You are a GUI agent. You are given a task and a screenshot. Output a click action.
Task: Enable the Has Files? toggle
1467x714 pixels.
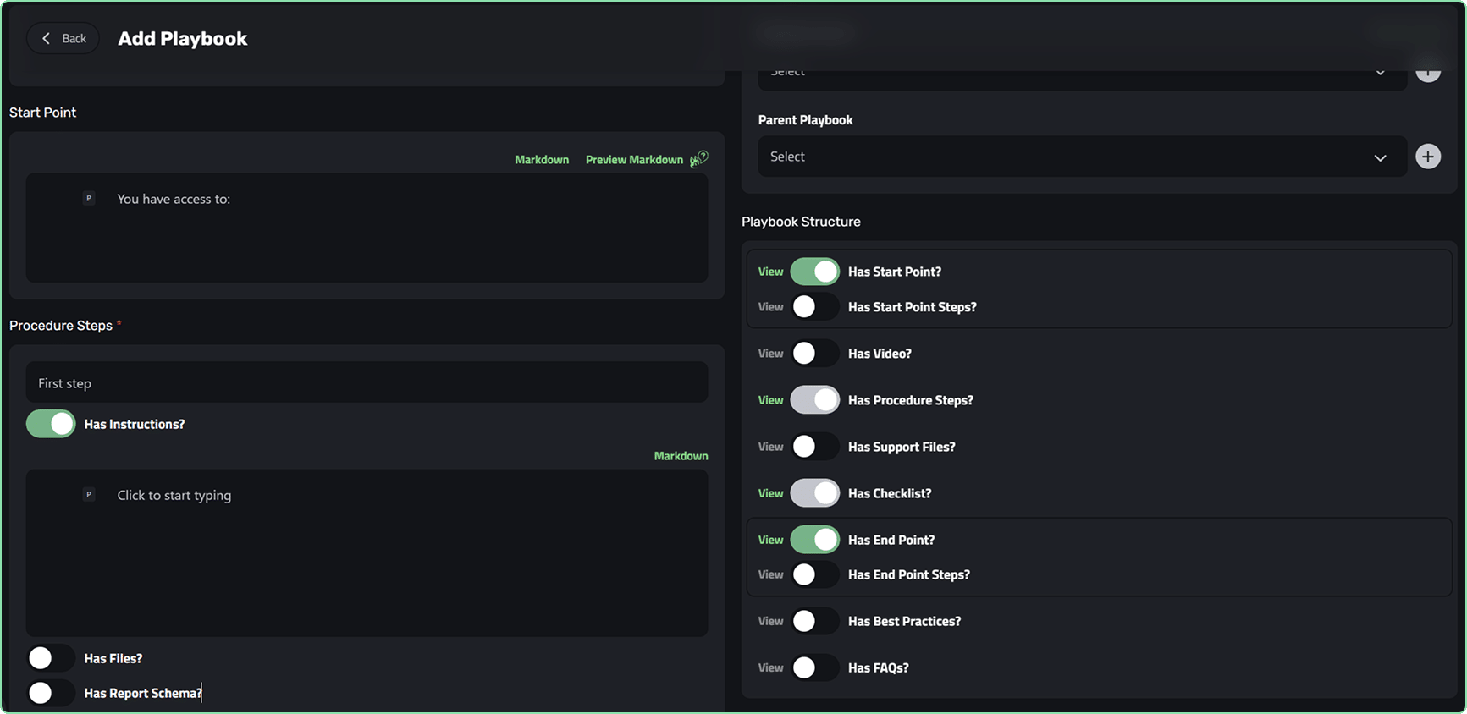(x=50, y=657)
